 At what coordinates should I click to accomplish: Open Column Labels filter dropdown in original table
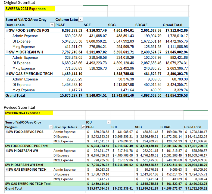tap(80, 20)
